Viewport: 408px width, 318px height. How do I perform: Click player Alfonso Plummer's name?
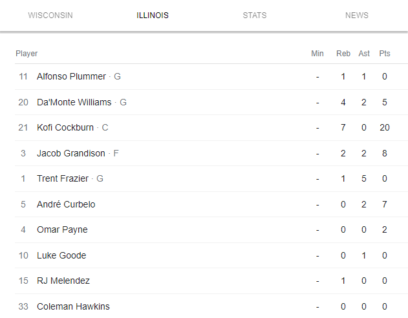71,76
